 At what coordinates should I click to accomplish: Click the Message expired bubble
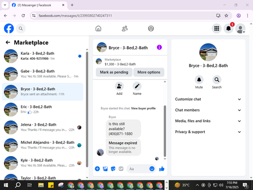tap(123, 147)
